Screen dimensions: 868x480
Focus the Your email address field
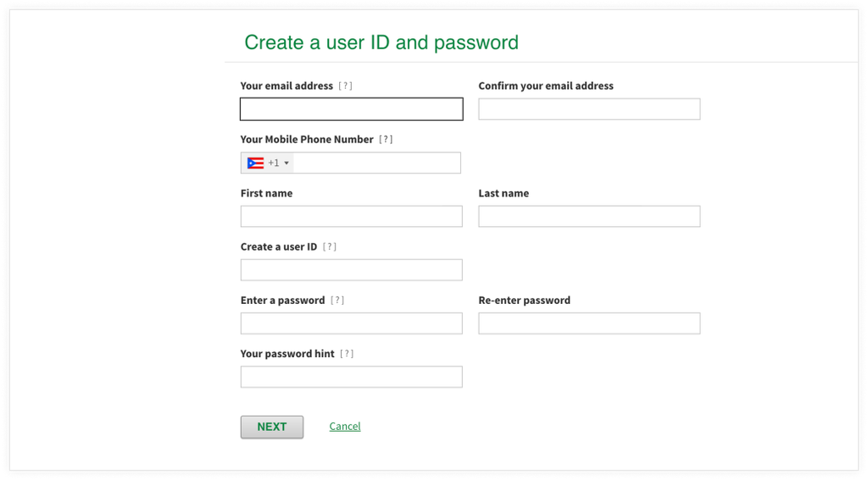(x=351, y=109)
